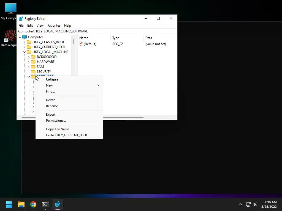Click the REG_SZ type cell
This screenshot has width=282, height=211.
coord(118,44)
